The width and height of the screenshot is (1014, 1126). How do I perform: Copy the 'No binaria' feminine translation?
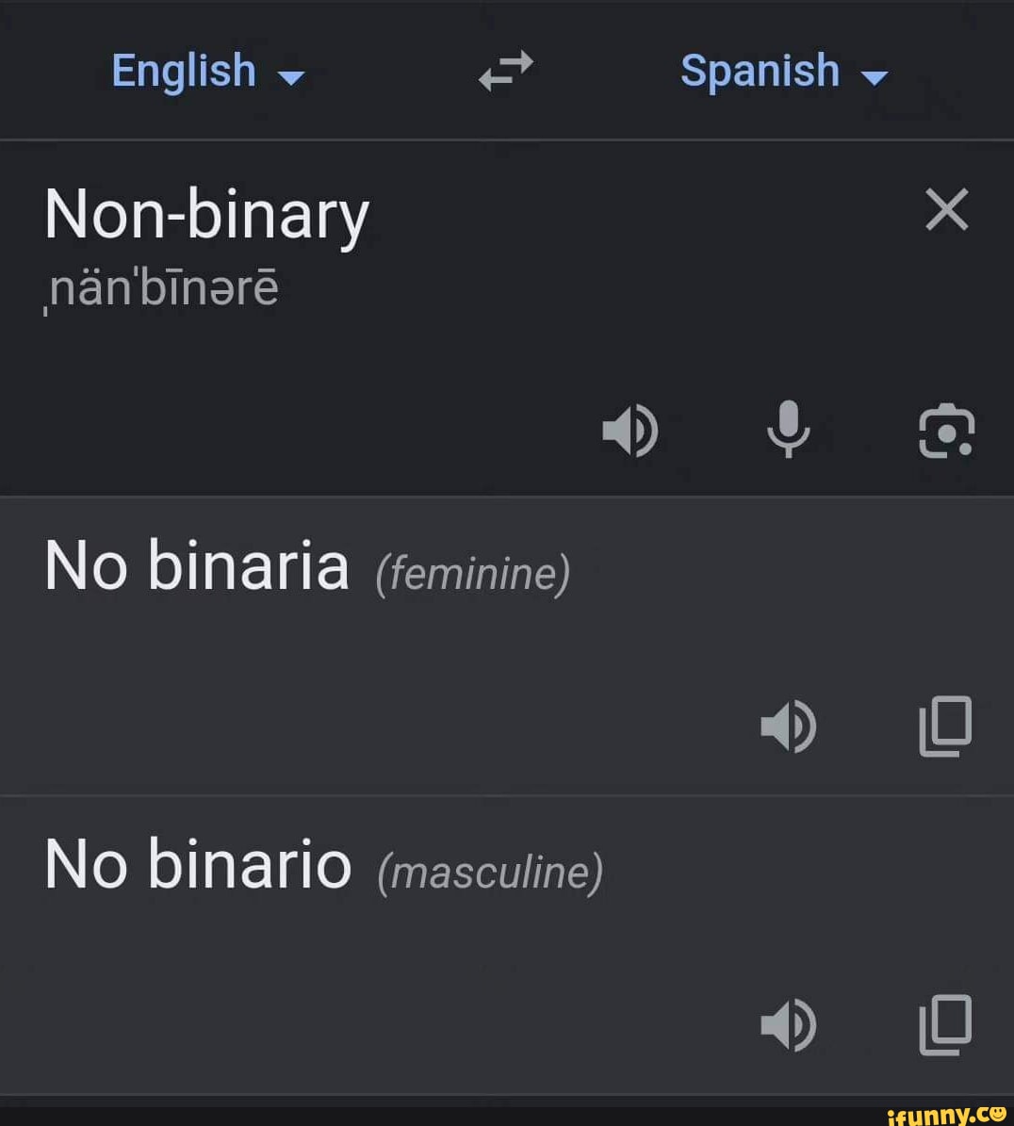click(945, 726)
